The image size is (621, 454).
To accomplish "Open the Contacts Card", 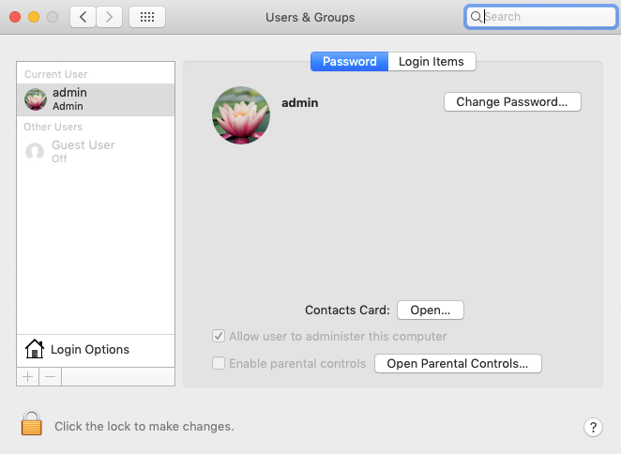I will pyautogui.click(x=431, y=310).
